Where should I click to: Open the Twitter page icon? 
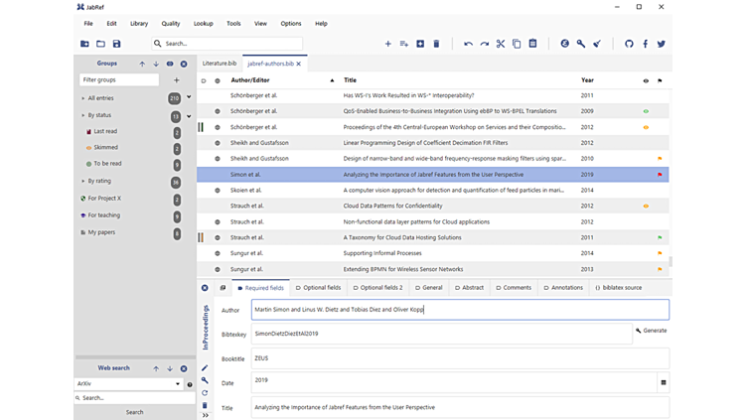662,44
